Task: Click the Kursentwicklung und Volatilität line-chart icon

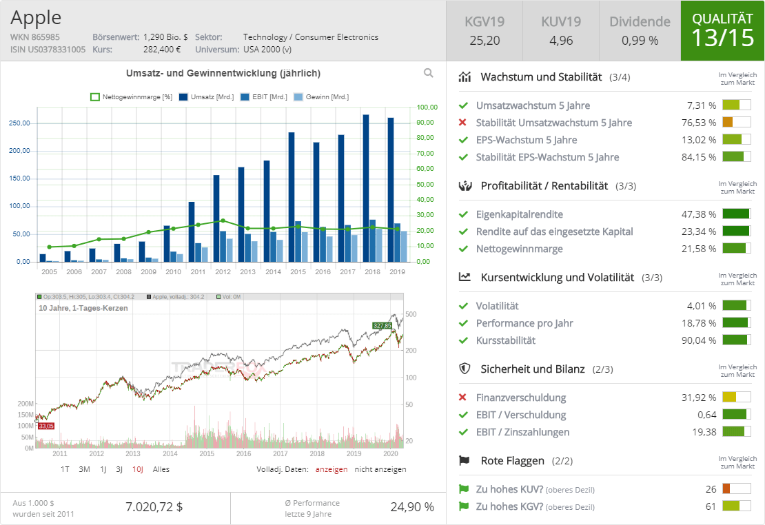Action: point(465,277)
